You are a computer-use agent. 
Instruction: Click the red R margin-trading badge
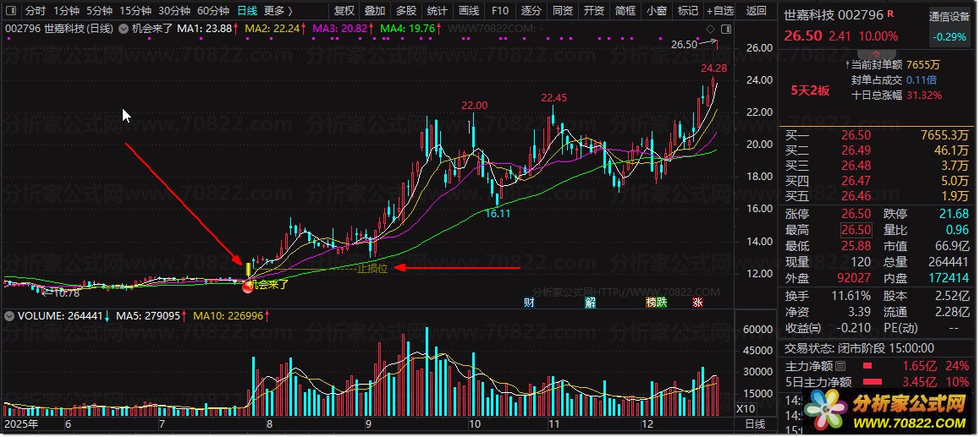pos(890,14)
